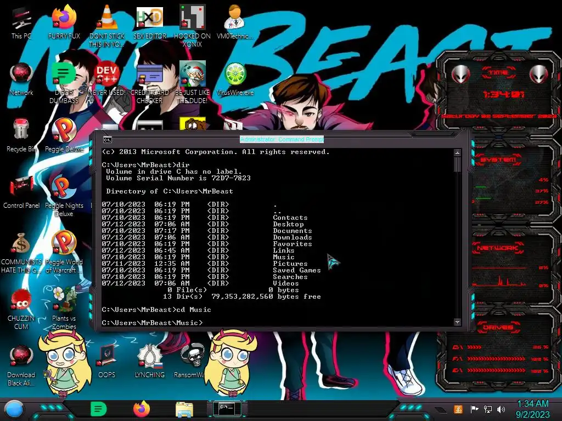Viewport: 562px width, 421px height.
Task: Launch Peggle Nights Deluxe
Action: click(64, 196)
